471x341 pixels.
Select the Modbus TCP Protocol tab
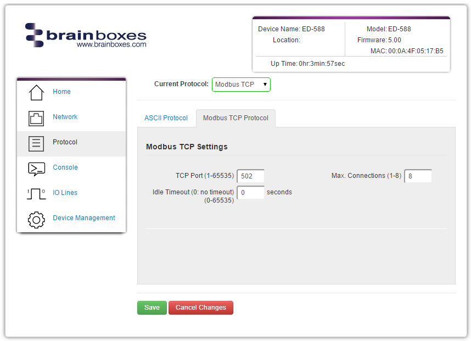tap(235, 118)
